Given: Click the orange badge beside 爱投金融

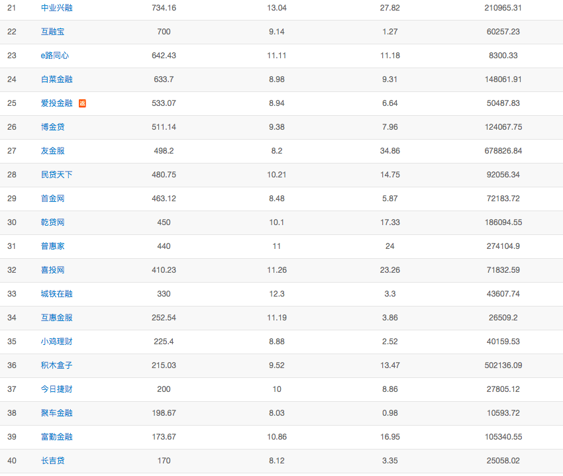Looking at the screenshot, I should [82, 103].
